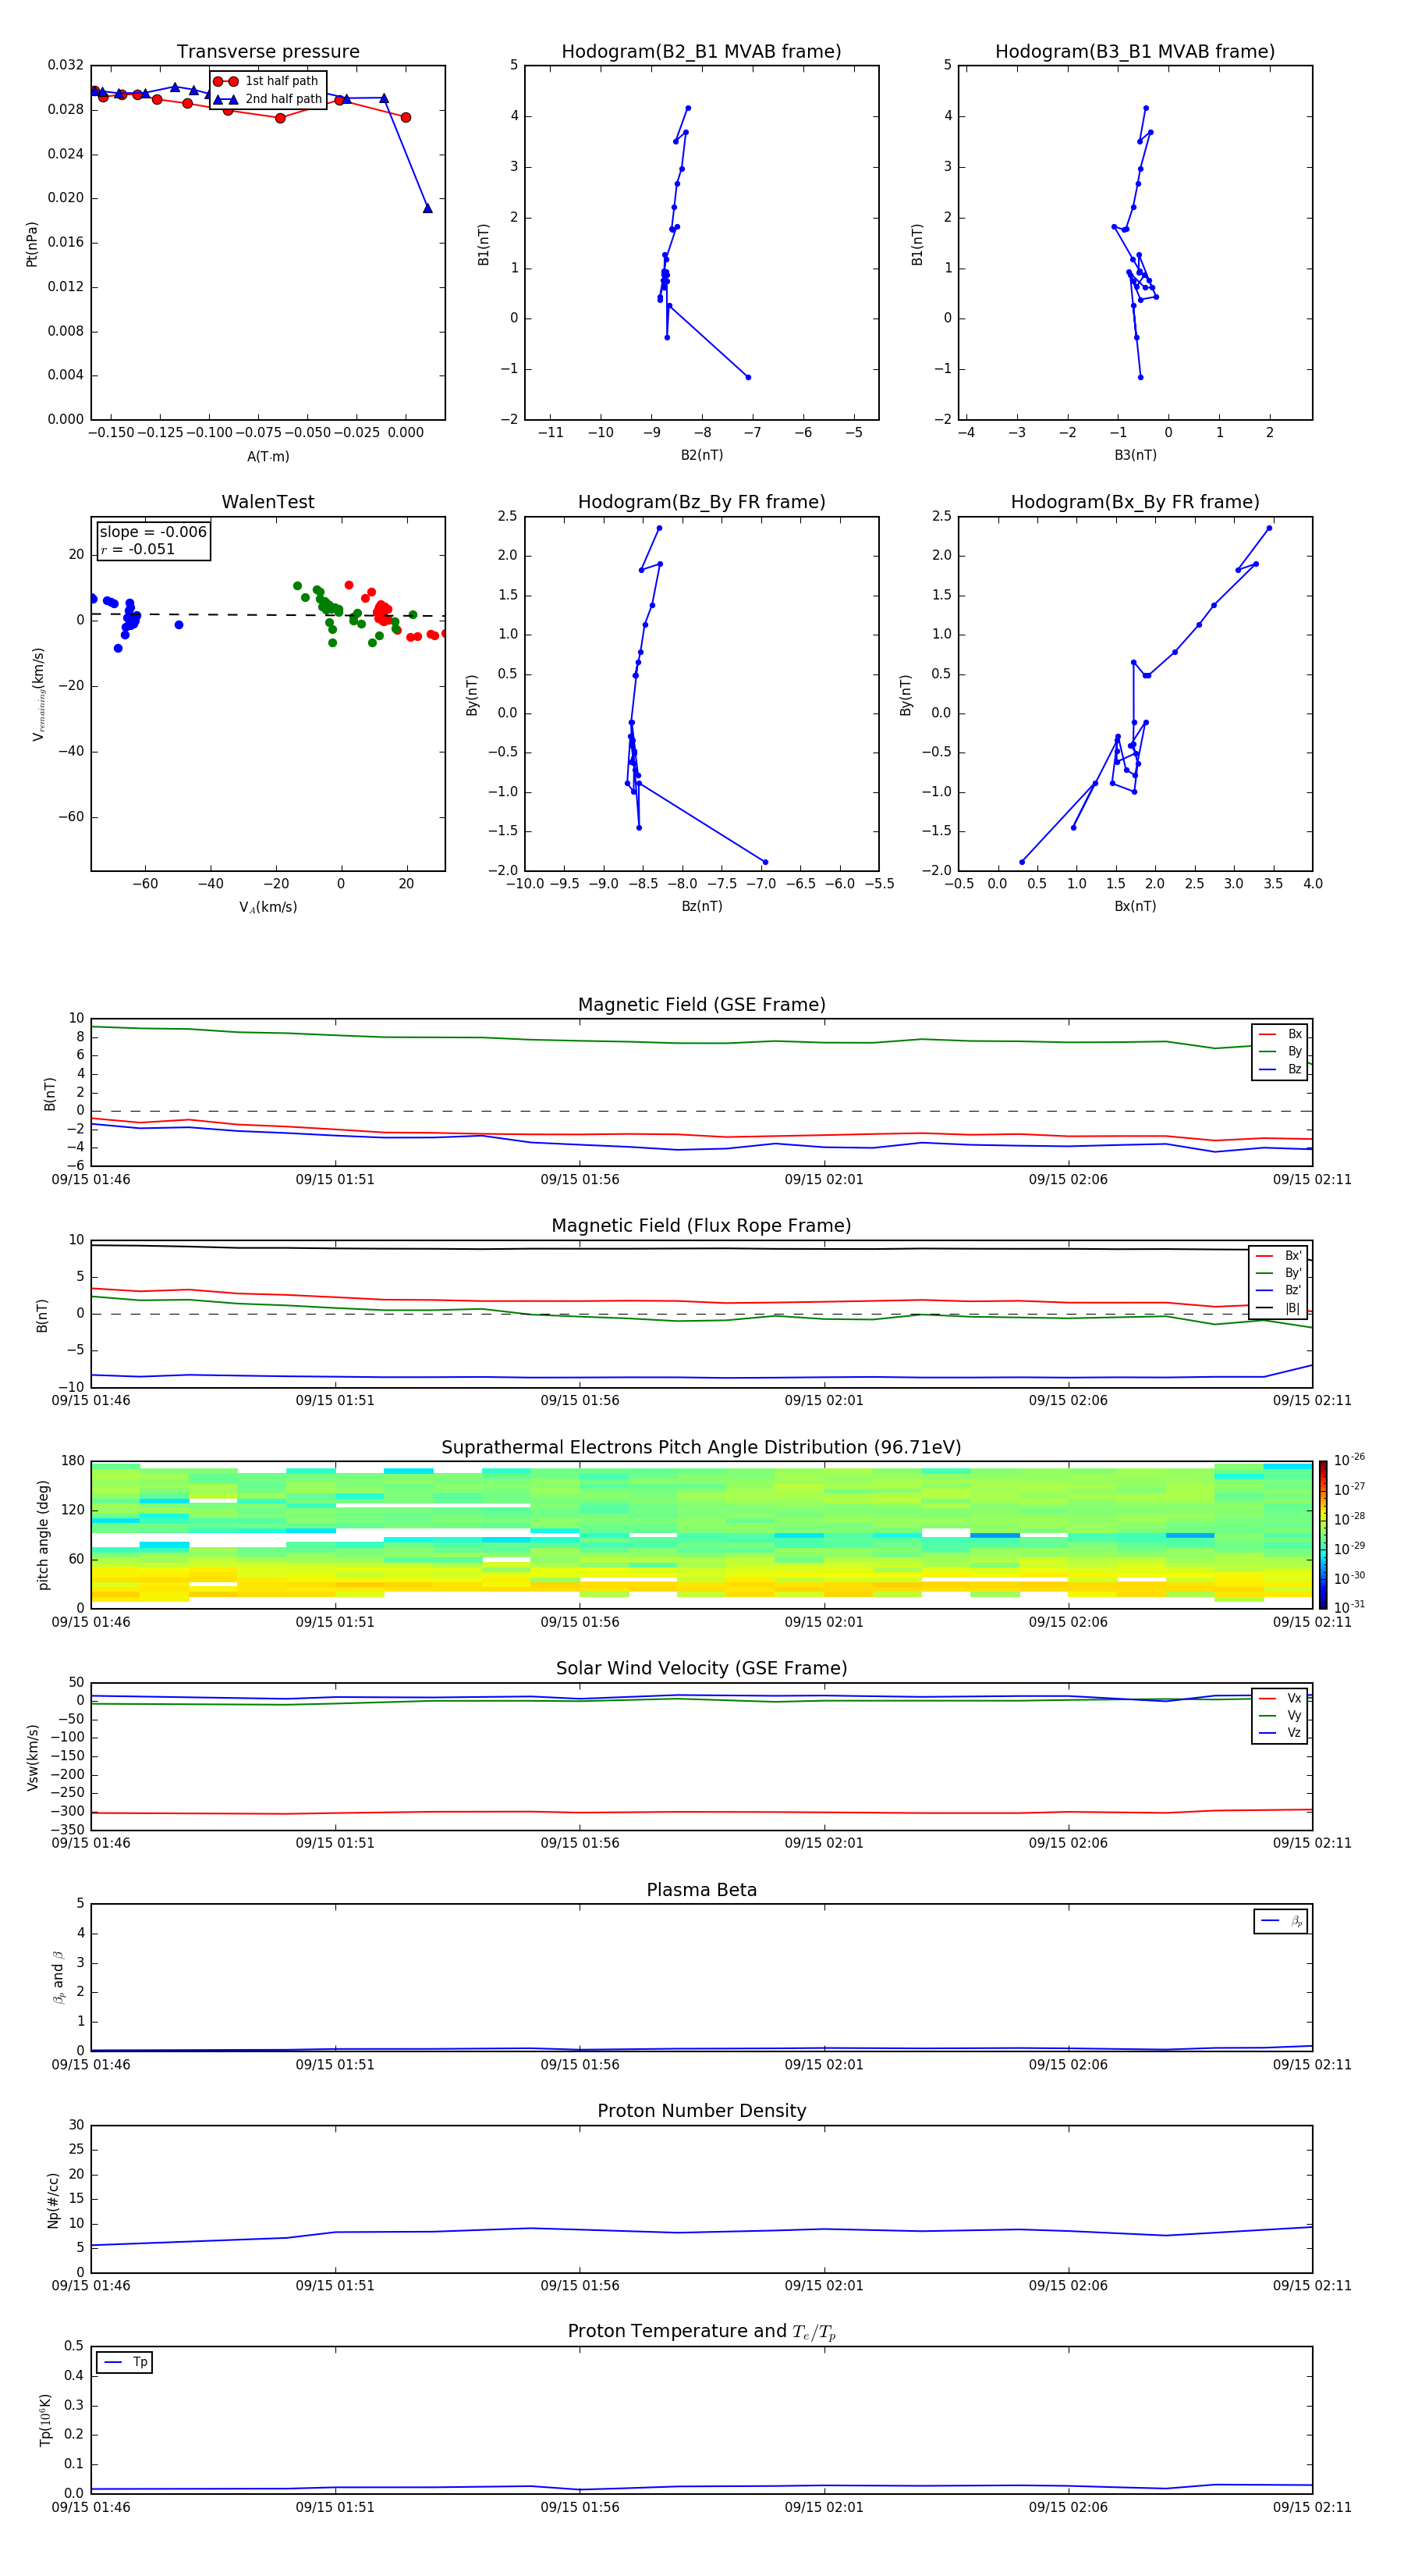This screenshot has height=2576, width=1404.
Task: Click the 'Hodogram(B3_B1 MVAB frame)' title
Action: coord(1135,51)
